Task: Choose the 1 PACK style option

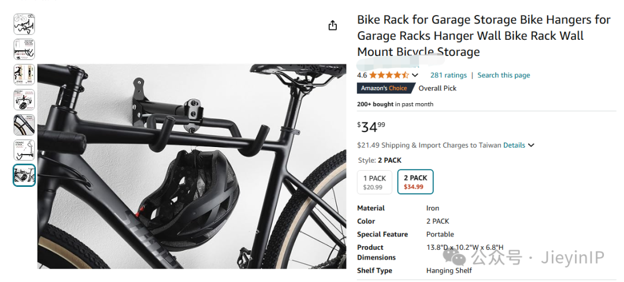Action: (x=374, y=182)
